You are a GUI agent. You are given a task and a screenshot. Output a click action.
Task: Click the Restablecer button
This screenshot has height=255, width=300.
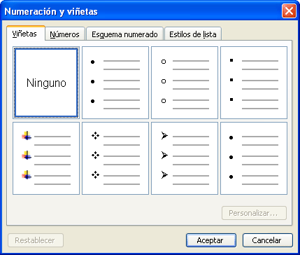click(36, 240)
